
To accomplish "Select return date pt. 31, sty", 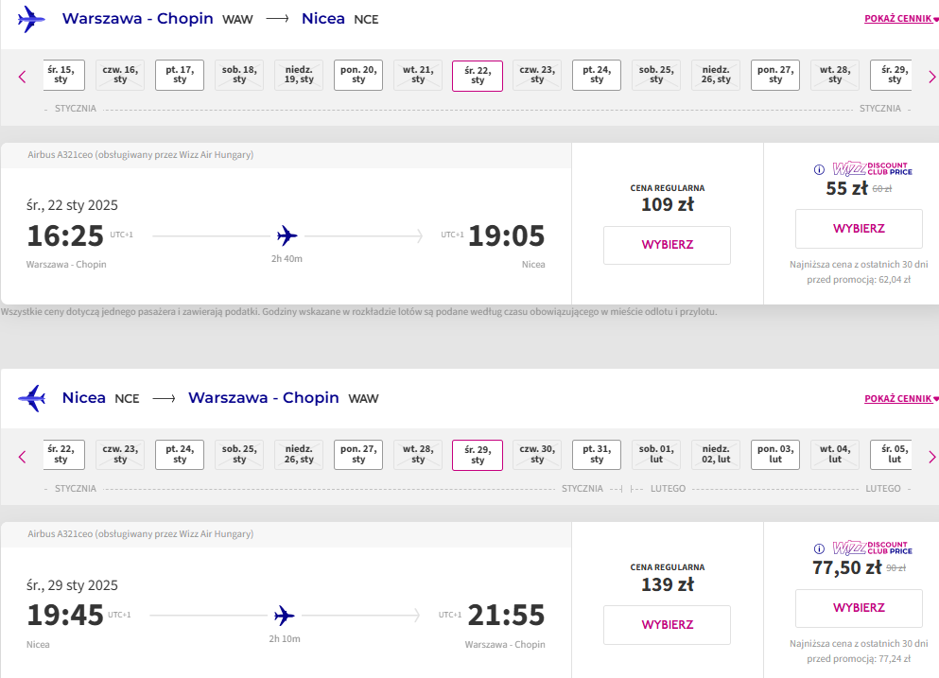I will [x=597, y=455].
